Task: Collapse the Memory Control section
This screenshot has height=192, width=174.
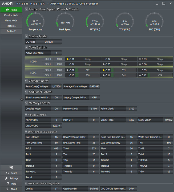Action: [26, 103]
